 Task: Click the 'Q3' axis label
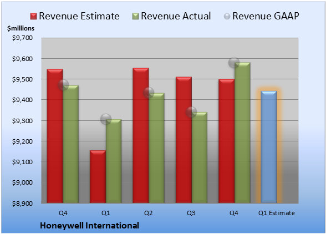tap(191, 213)
